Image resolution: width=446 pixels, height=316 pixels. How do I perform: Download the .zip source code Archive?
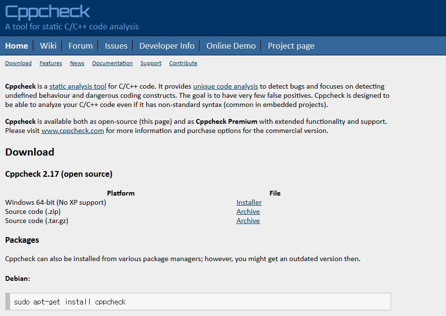pos(248,211)
